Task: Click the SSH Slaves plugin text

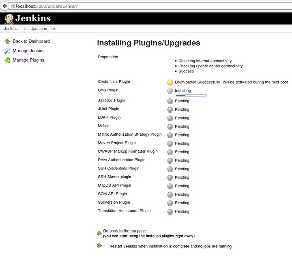Action: [114, 177]
